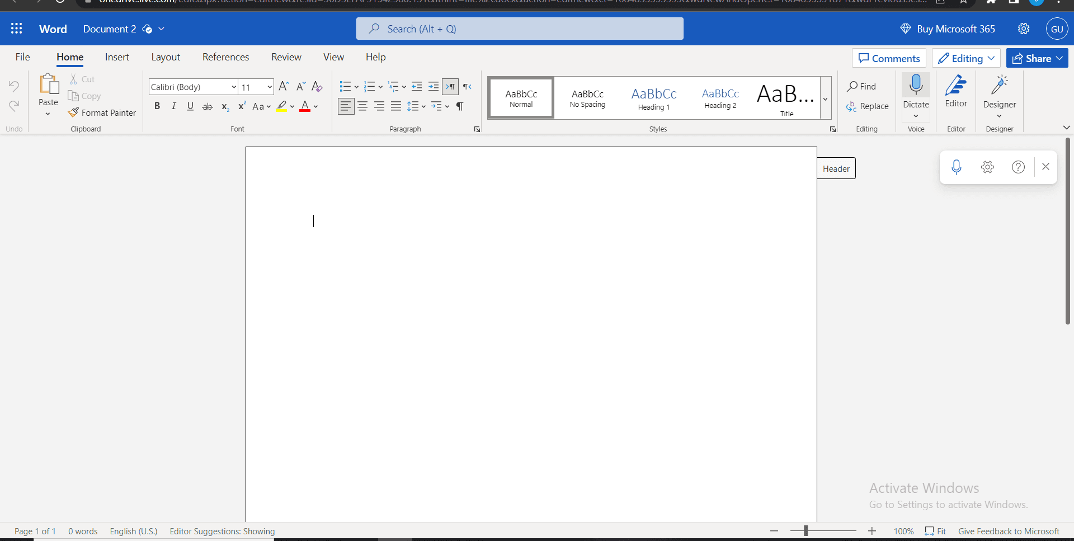Toggle the paragraph marks display

(x=460, y=106)
